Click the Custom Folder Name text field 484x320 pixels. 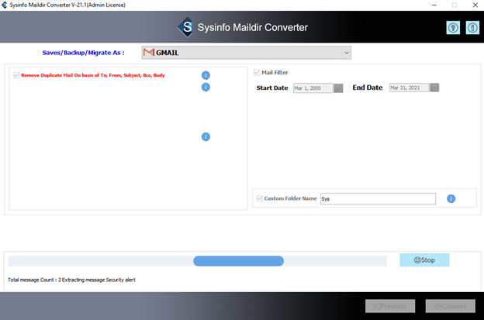379,199
